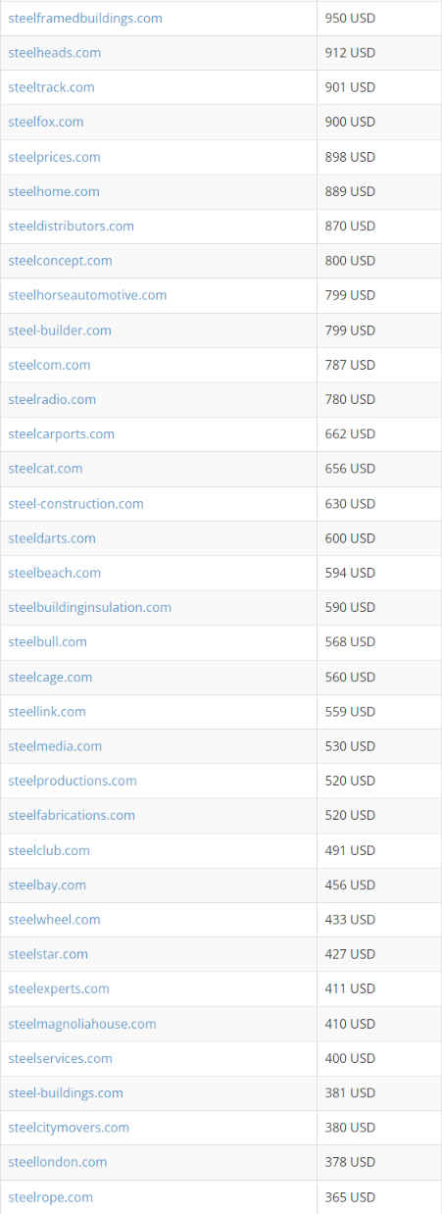Open the steelcarports.com link
Image resolution: width=442 pixels, height=1214 pixels.
click(61, 433)
